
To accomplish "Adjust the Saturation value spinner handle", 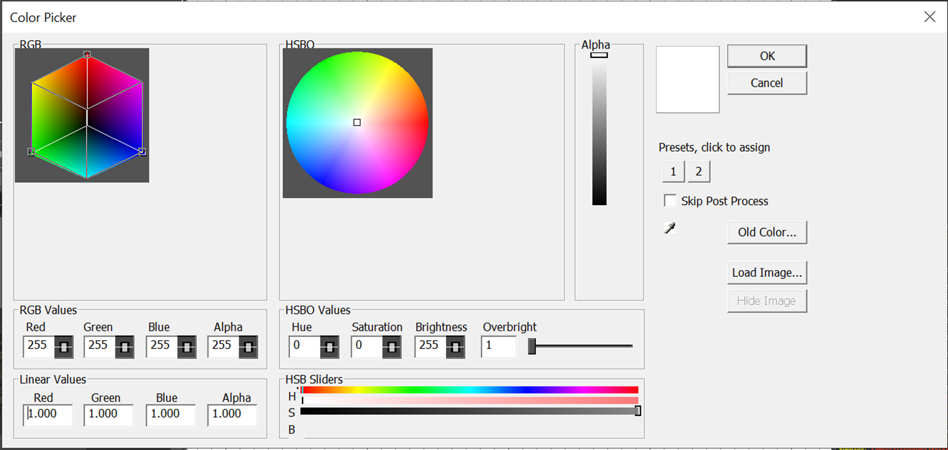I will 392,347.
